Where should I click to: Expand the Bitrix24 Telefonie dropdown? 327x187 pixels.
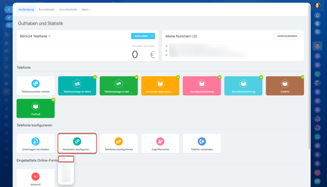coord(49,36)
